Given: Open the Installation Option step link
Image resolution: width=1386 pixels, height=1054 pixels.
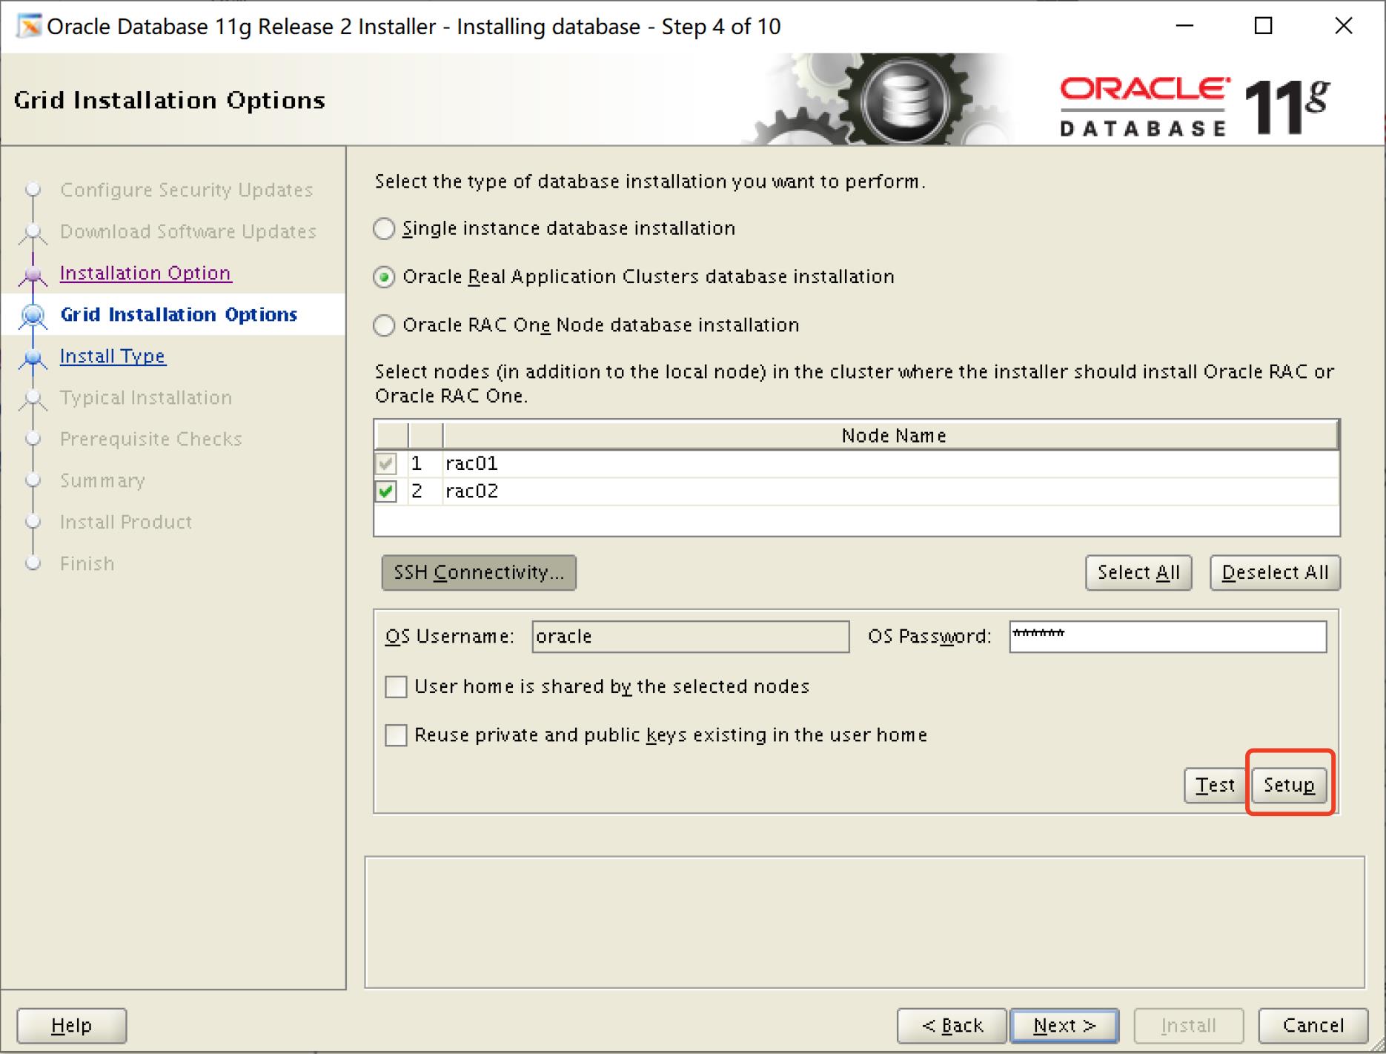Looking at the screenshot, I should [145, 273].
